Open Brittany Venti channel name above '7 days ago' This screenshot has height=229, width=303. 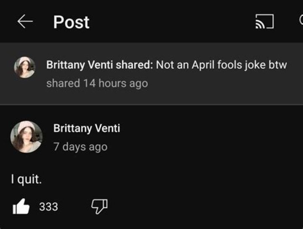(x=87, y=128)
